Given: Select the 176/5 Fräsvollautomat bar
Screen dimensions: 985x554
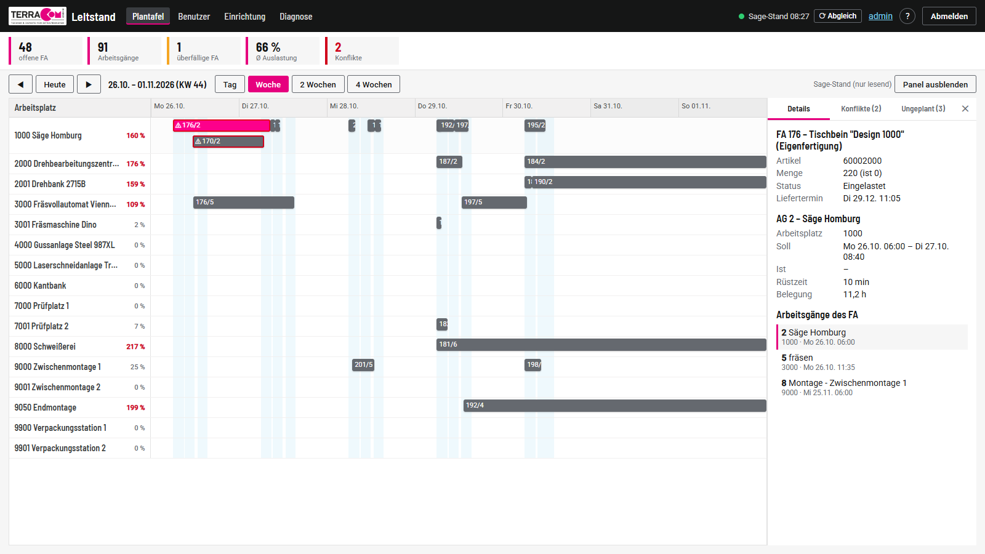Looking at the screenshot, I should [244, 203].
